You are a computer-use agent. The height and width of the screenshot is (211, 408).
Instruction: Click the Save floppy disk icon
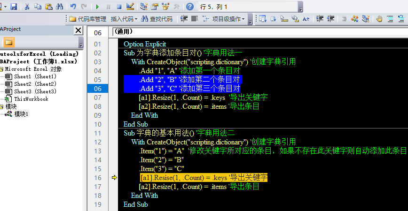(14, 7)
